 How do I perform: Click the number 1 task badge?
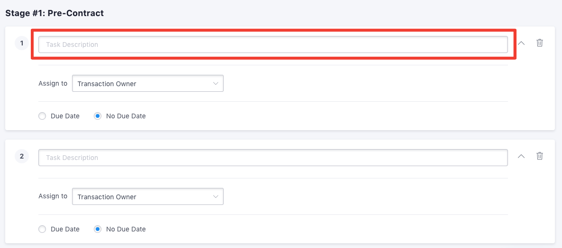pyautogui.click(x=22, y=43)
